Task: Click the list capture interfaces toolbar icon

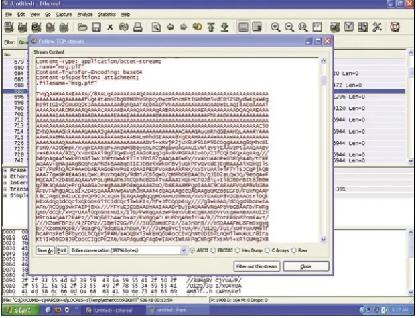Action: coord(9,27)
